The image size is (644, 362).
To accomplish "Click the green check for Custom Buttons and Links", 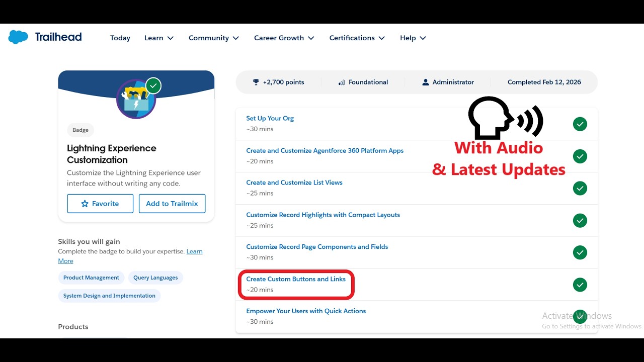I will point(580,285).
